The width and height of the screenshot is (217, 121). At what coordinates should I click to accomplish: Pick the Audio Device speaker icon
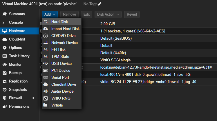point(46,91)
